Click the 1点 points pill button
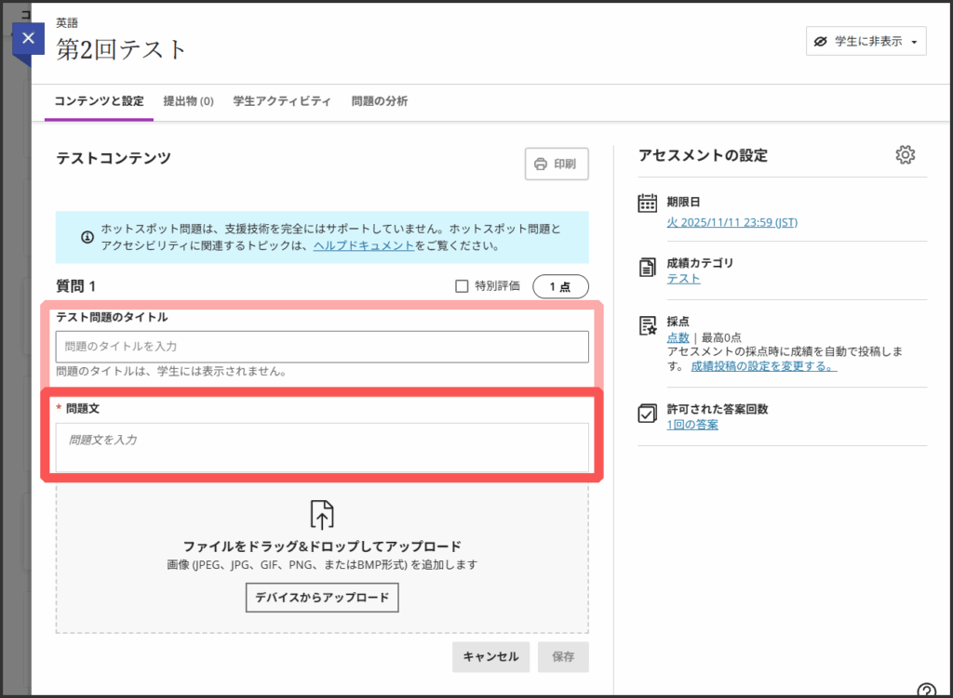 (x=560, y=287)
